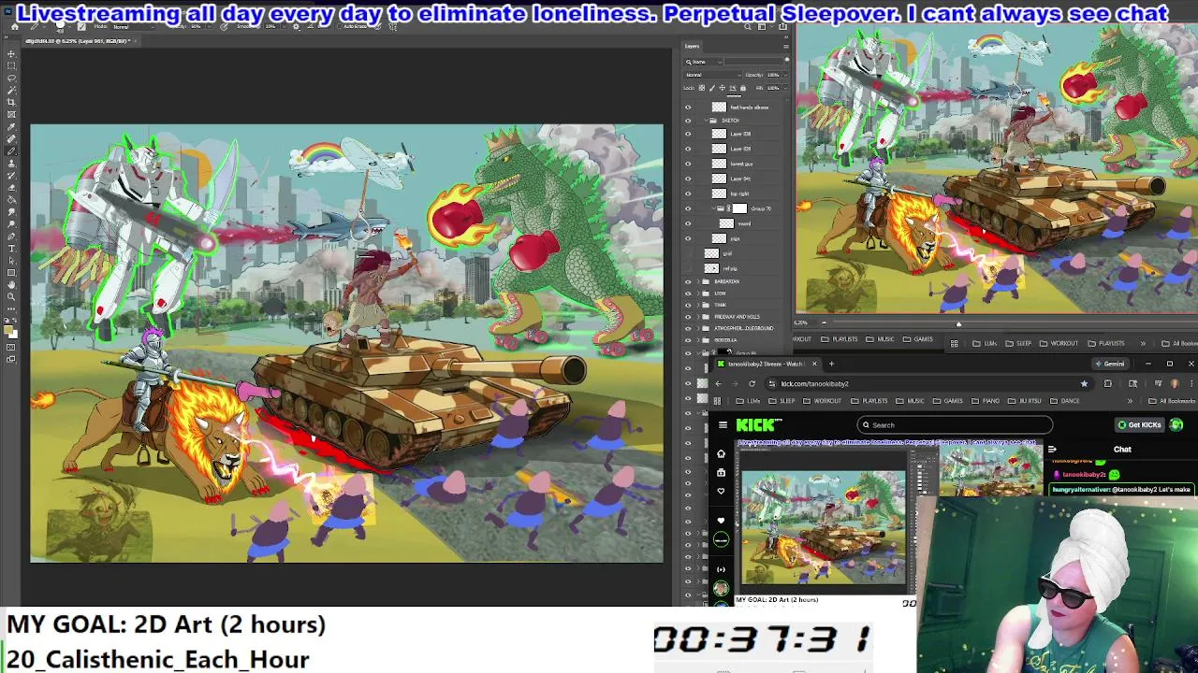Open the DANCE bookmark folder
Viewport: 1198px width, 673px height.
coord(1064,401)
